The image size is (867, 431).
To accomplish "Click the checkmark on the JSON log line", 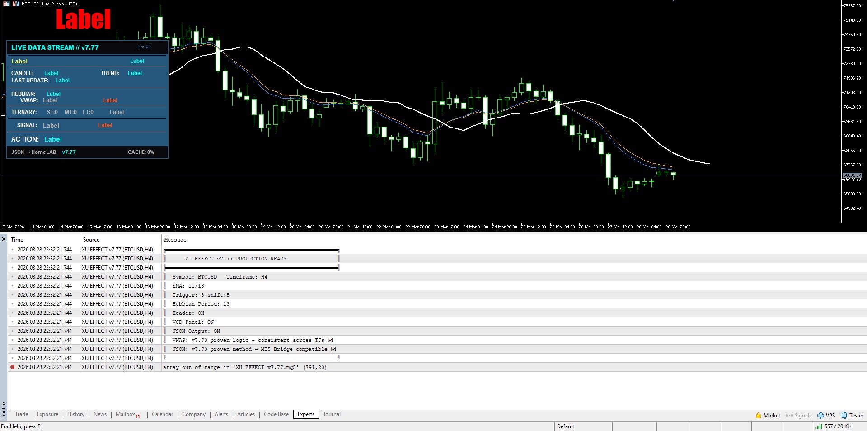I will (333, 349).
